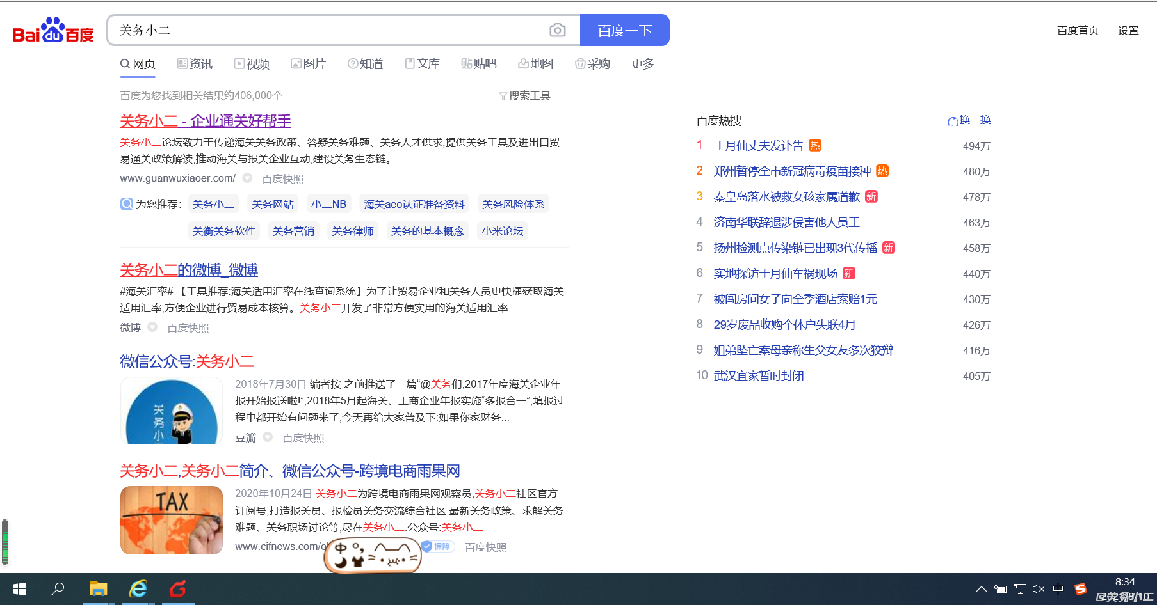Expand arrow next to www.guanwuxiaoer.com
This screenshot has width=1157, height=605.
click(247, 178)
